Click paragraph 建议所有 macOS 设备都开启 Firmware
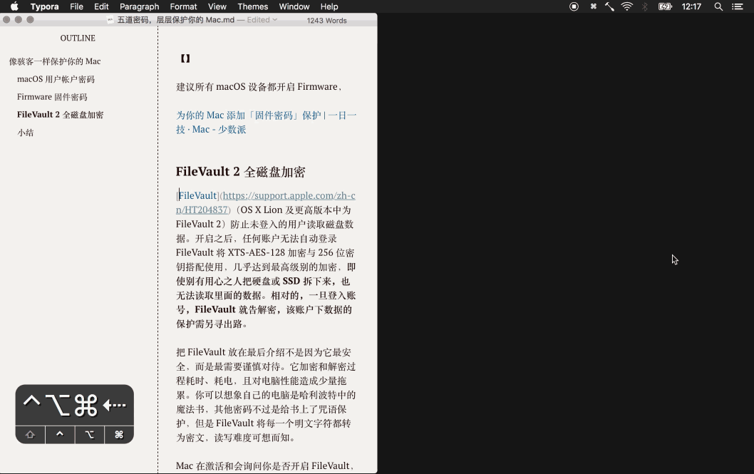Screen dimensions: 754x474 pos(259,86)
